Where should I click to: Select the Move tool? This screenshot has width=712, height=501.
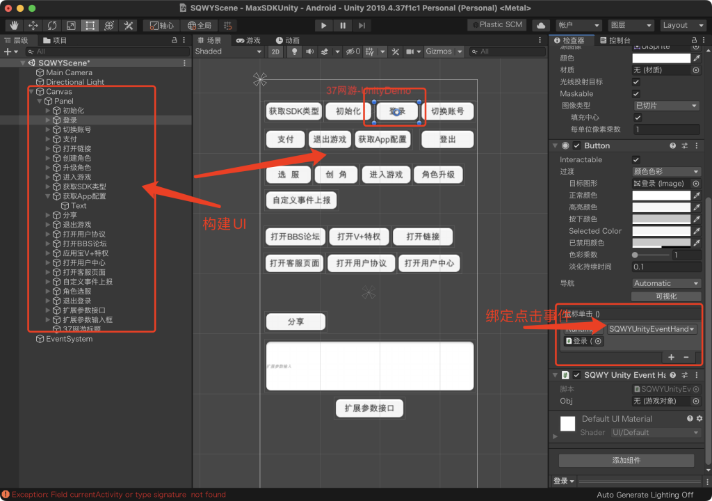(x=33, y=26)
